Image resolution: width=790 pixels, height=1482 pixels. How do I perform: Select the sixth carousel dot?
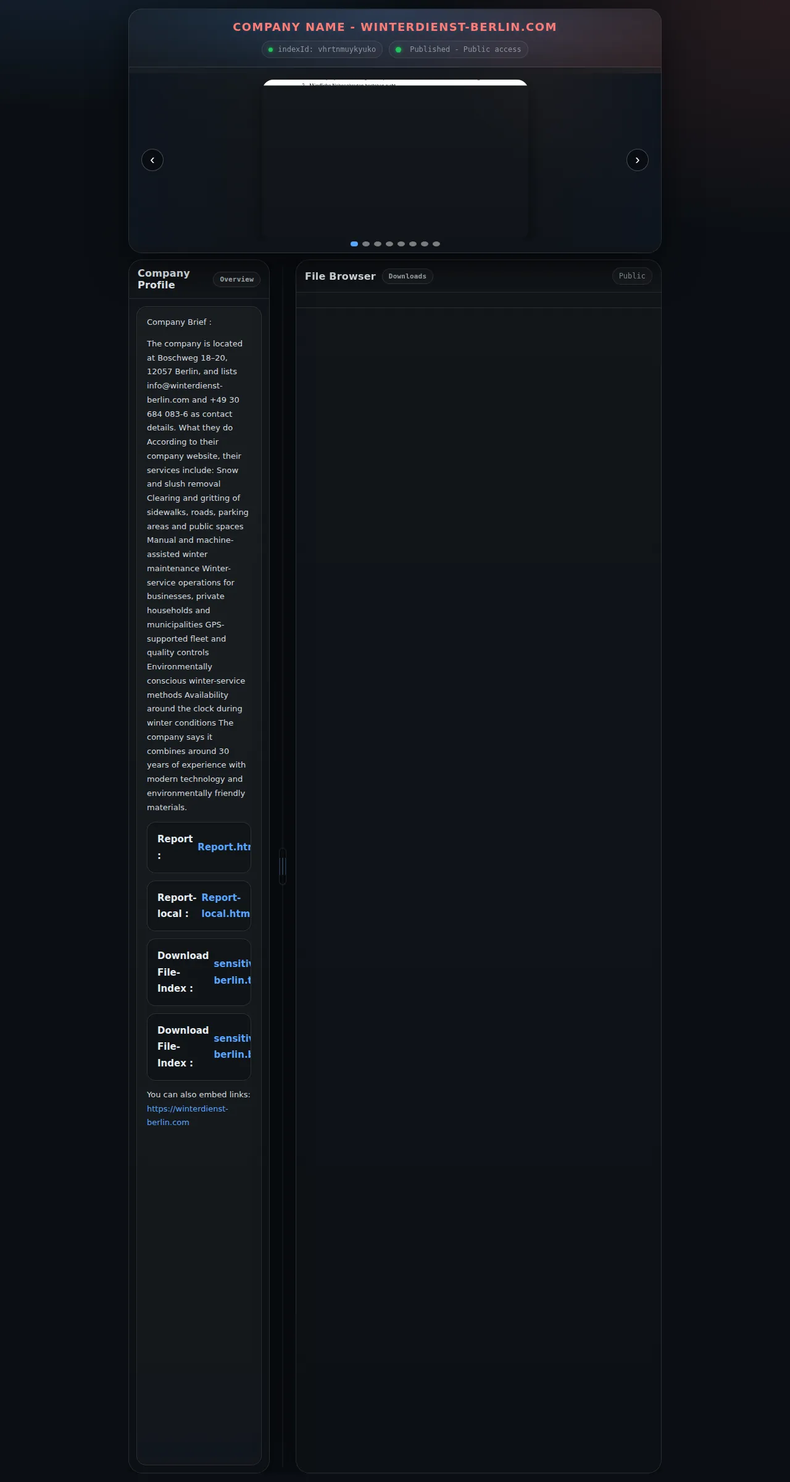[413, 244]
